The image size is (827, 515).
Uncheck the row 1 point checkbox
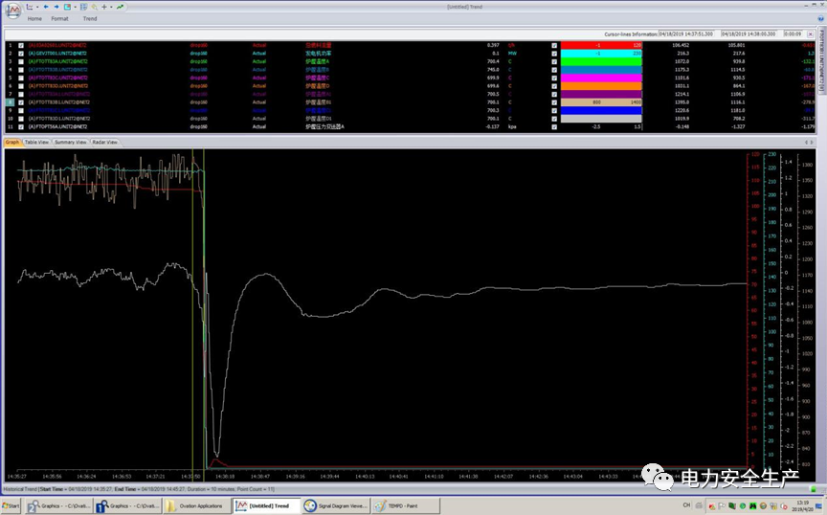(21, 45)
